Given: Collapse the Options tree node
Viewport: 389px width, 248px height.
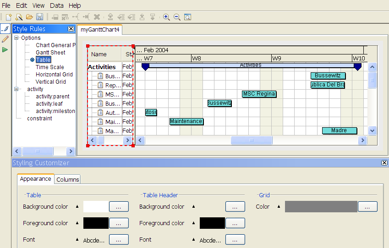Looking at the screenshot, I should (16, 38).
